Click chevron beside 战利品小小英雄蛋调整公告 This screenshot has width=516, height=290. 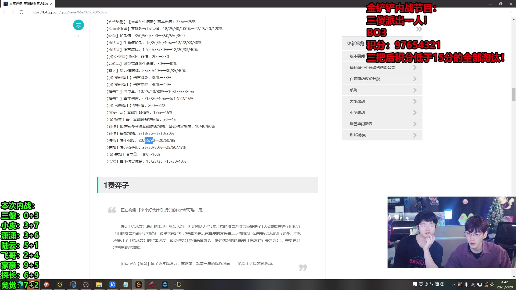click(x=415, y=67)
